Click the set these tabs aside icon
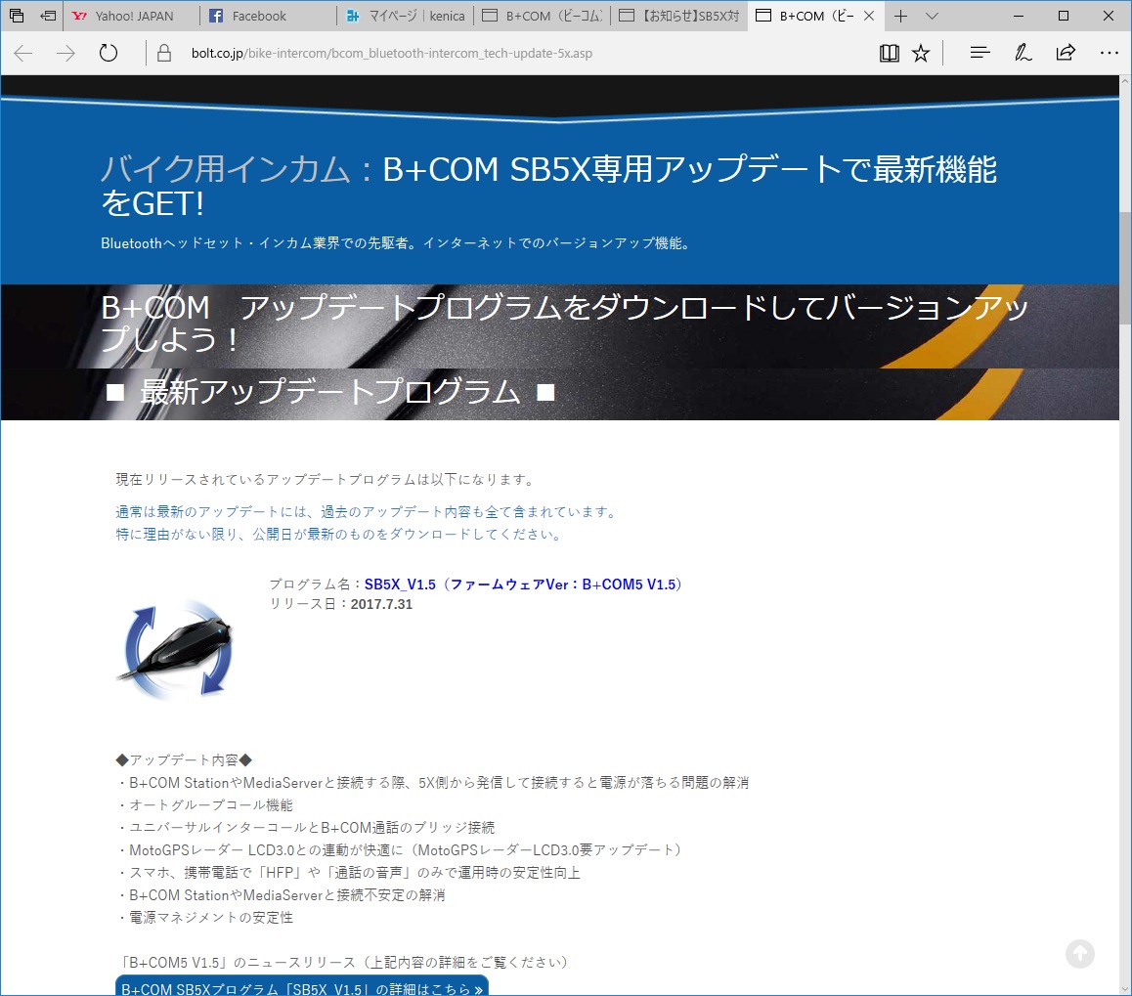The width and height of the screenshot is (1132, 996). 48,16
